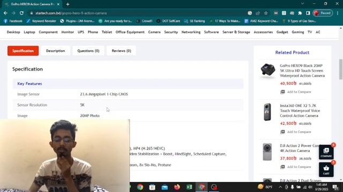Open the DOT SelfCare bookmark
Screen dimensions: 343x192
click(x=168, y=21)
